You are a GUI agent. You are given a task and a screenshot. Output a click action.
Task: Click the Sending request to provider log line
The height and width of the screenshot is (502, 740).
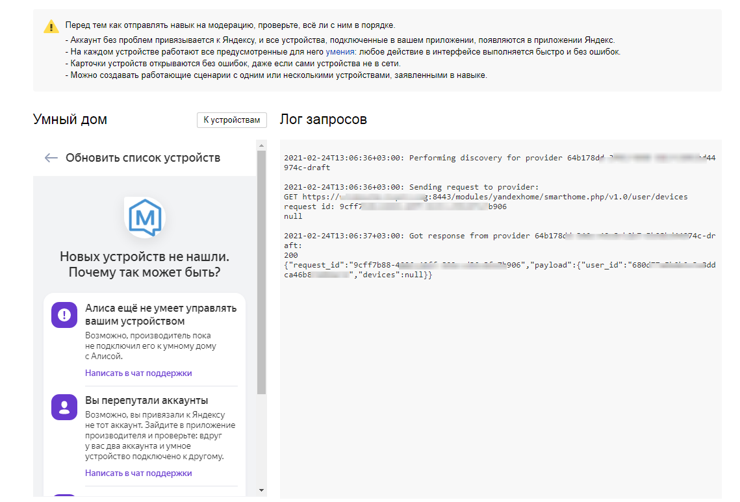[x=411, y=187]
